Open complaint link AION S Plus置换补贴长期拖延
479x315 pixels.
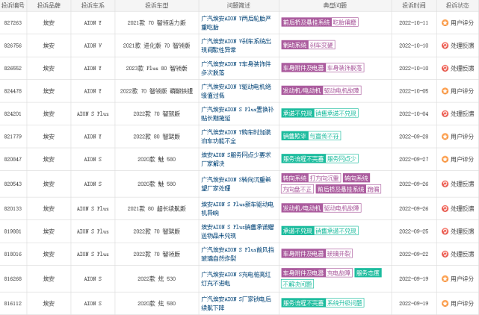click(237, 114)
